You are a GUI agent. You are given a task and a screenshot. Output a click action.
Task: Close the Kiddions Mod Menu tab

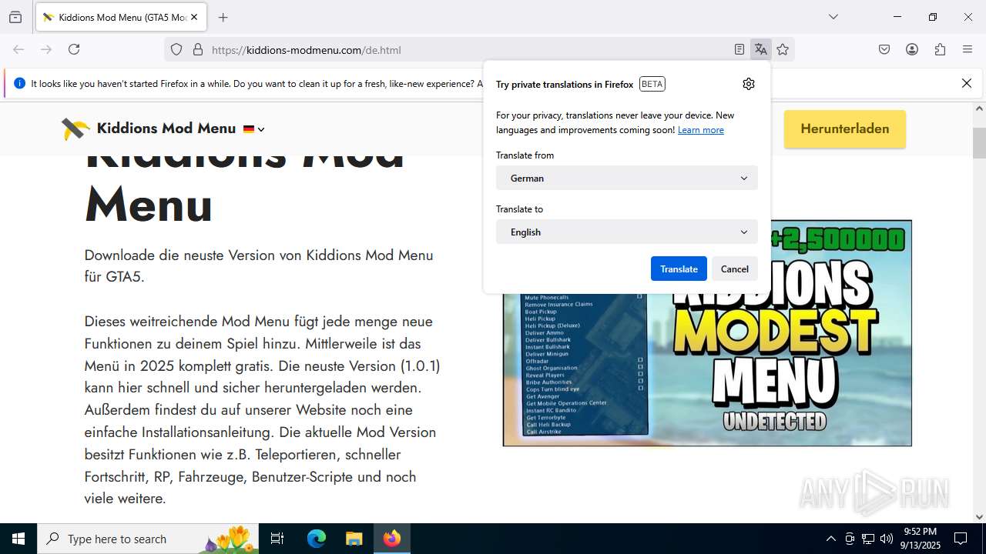(x=194, y=17)
